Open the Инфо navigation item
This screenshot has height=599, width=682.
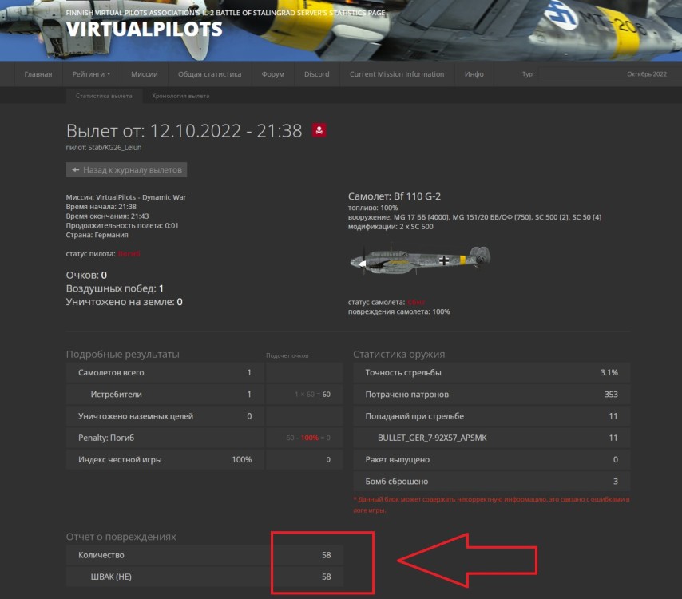tap(474, 74)
